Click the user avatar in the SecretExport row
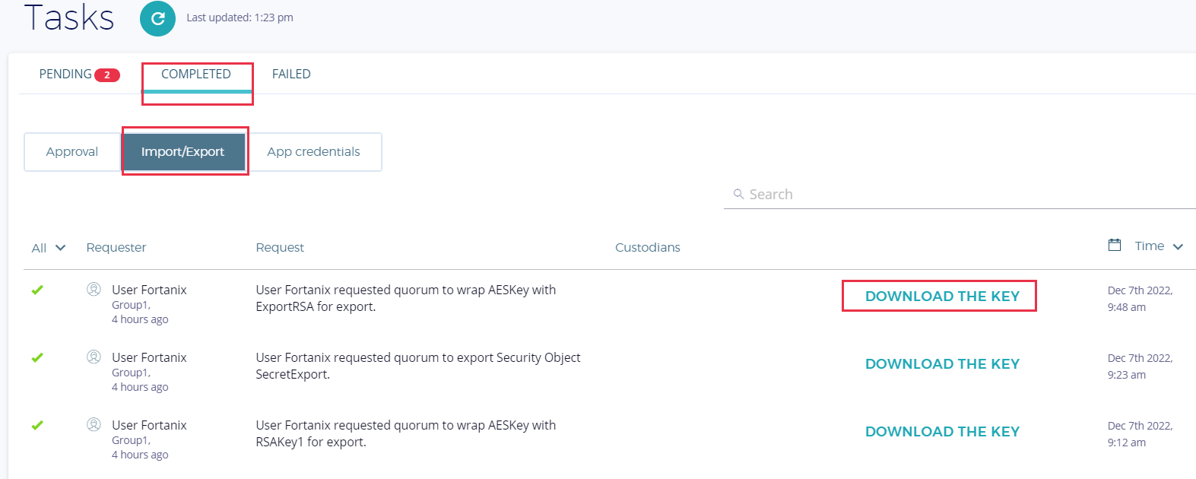 tap(94, 357)
